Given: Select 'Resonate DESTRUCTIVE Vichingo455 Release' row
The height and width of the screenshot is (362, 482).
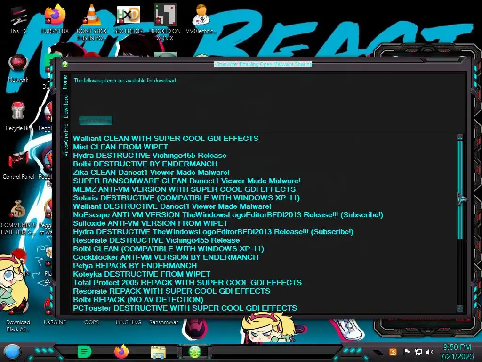Looking at the screenshot, I should (156, 240).
